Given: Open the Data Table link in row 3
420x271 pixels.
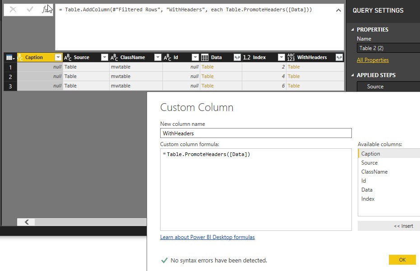Looking at the screenshot, I should pos(208,86).
